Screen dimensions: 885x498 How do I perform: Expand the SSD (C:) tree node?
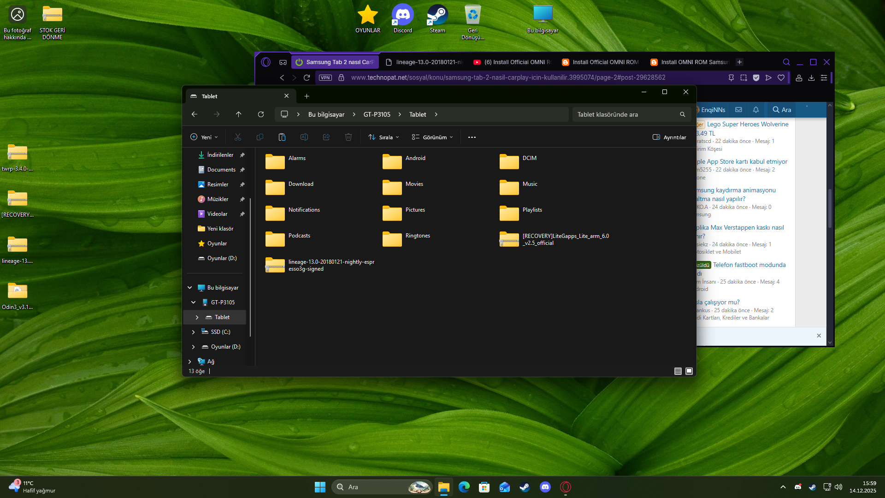coord(193,332)
